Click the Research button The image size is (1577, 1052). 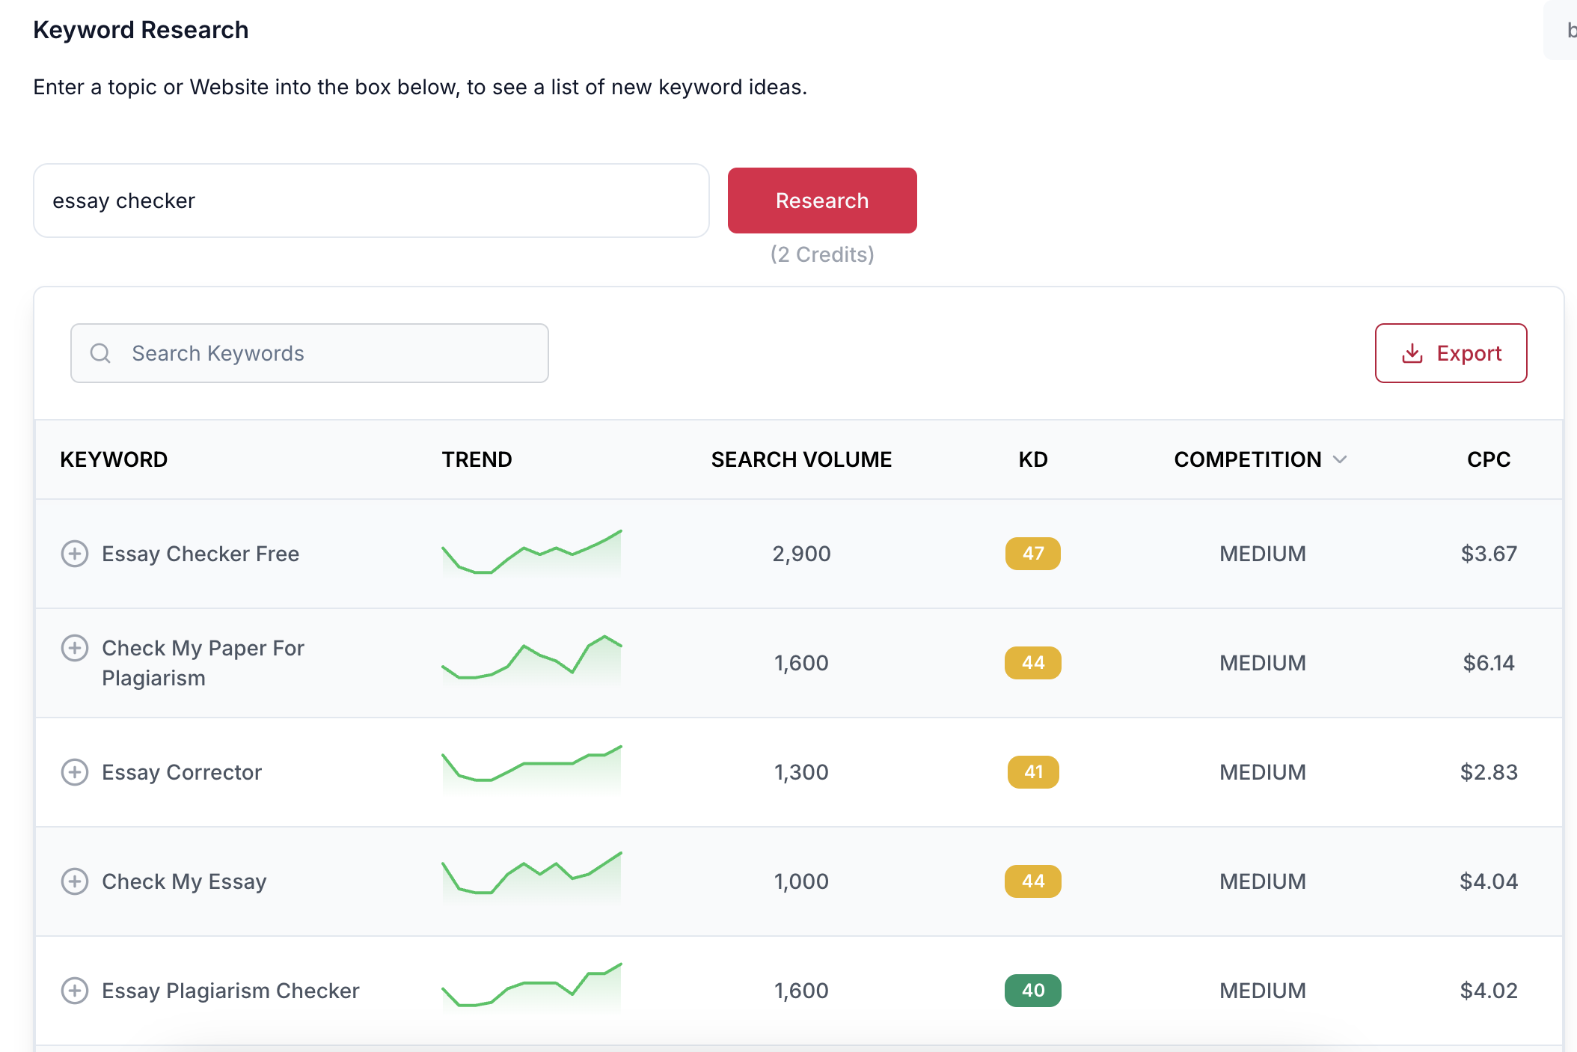(822, 201)
